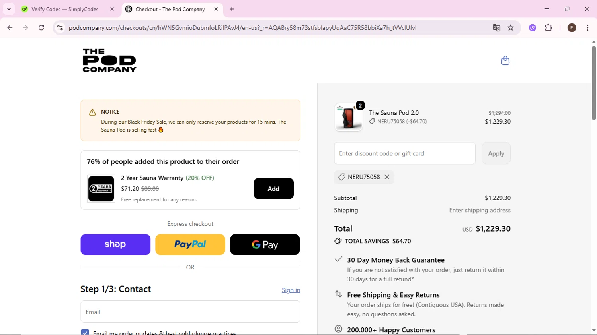Toggle email order updates checkbox

[85, 332]
